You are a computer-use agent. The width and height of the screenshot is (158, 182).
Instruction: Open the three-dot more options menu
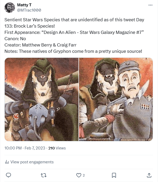pyautogui.click(x=150, y=5)
